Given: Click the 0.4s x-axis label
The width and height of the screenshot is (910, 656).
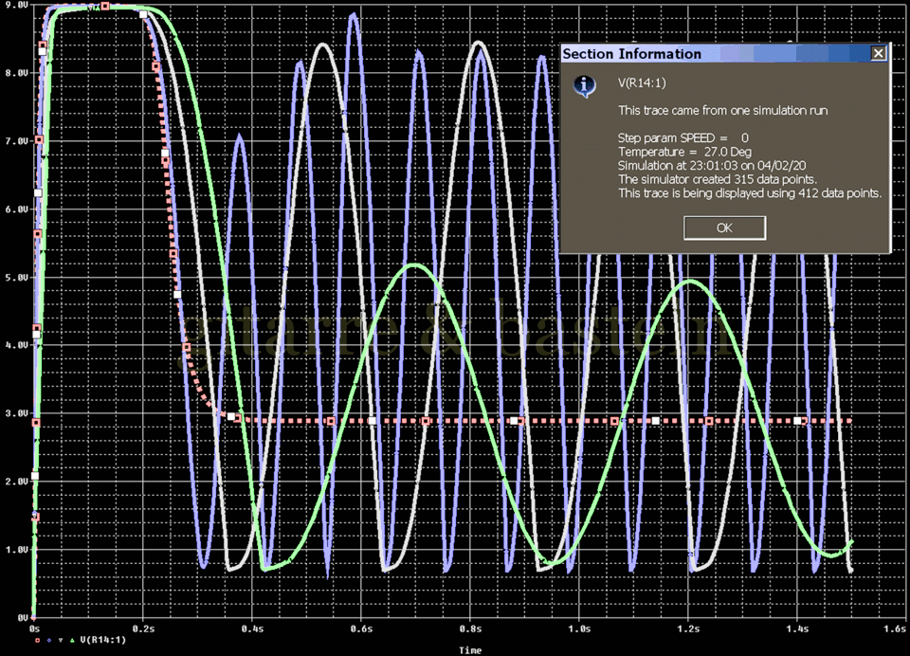Looking at the screenshot, I should coord(252,629).
